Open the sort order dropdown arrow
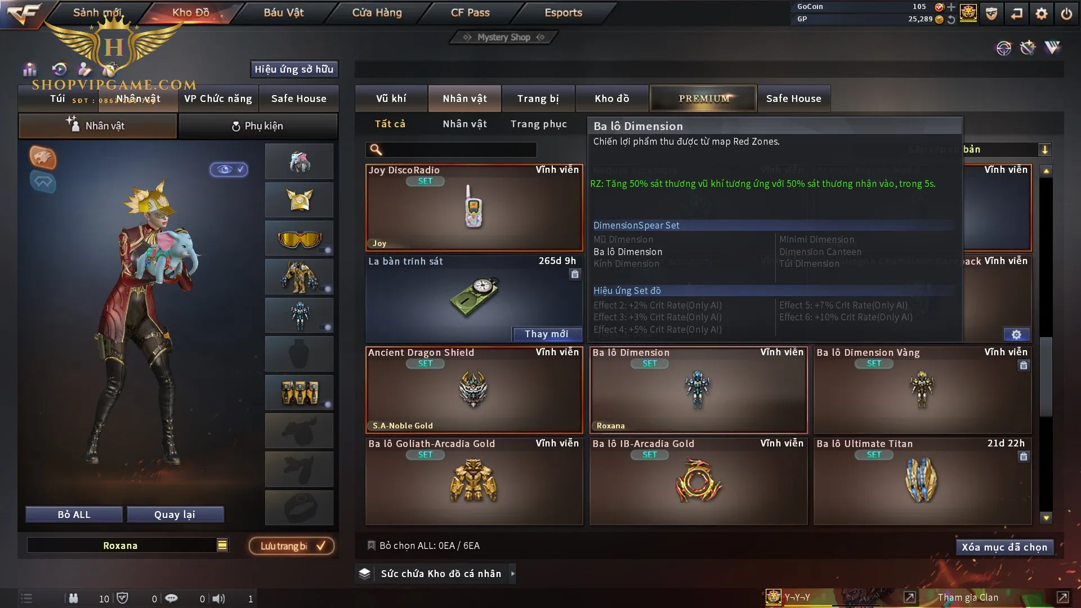The image size is (1081, 608). pyautogui.click(x=1045, y=150)
